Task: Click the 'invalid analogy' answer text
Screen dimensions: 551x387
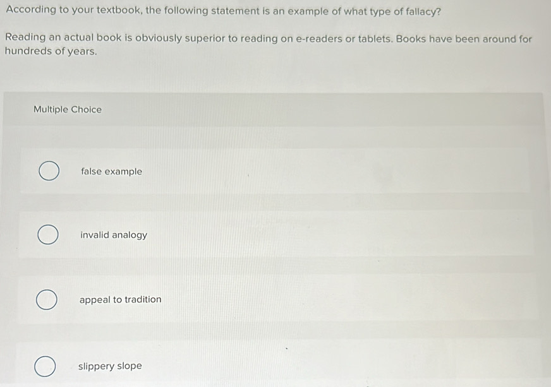Action: [114, 235]
